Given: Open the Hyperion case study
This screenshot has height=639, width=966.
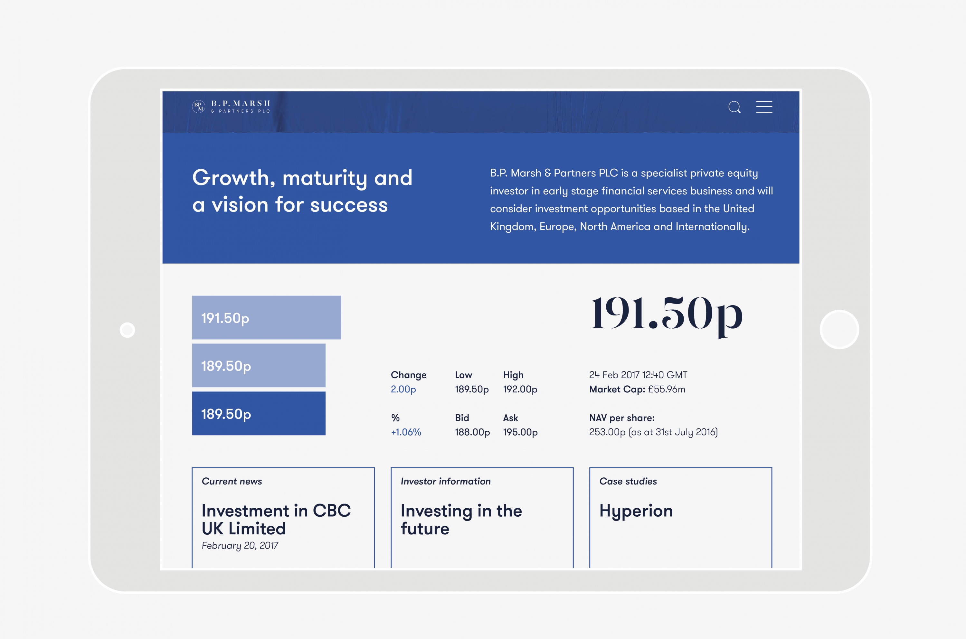Looking at the screenshot, I should pyautogui.click(x=636, y=511).
